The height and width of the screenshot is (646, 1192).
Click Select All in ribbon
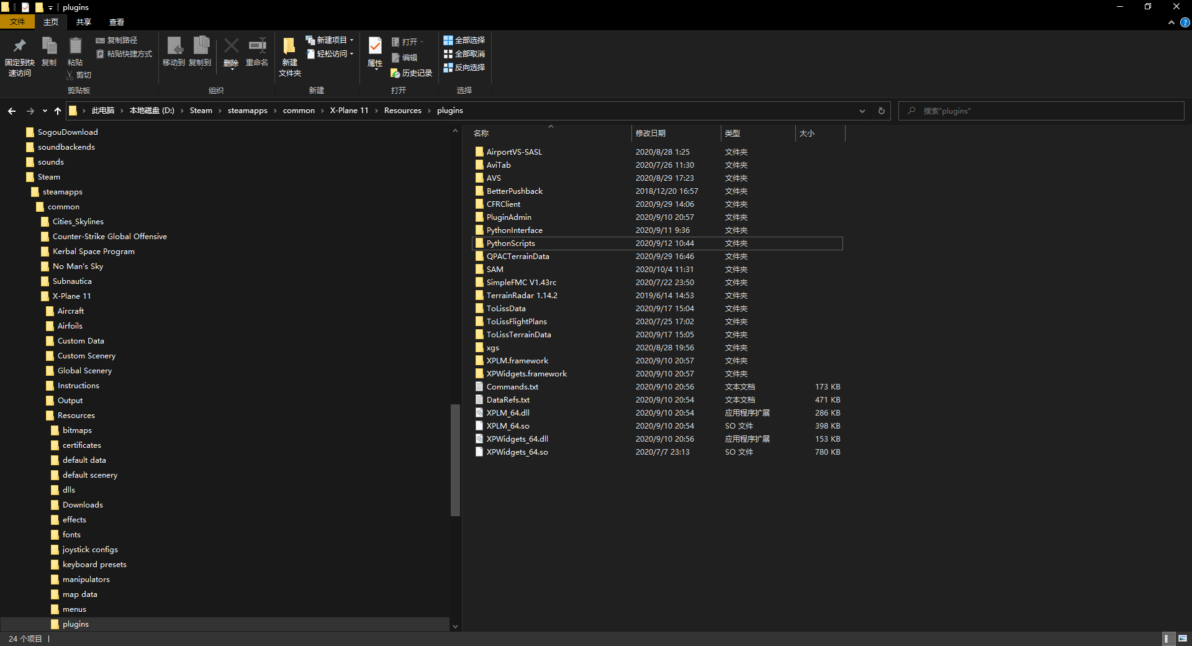click(464, 40)
